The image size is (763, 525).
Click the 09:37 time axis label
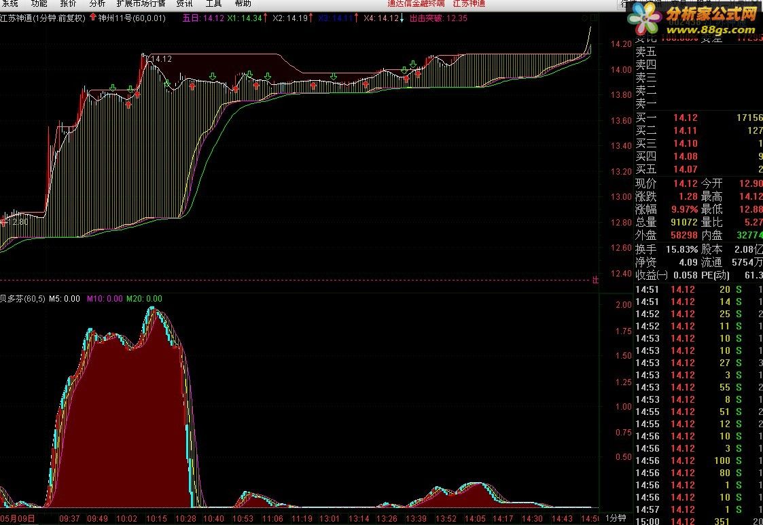[x=69, y=519]
